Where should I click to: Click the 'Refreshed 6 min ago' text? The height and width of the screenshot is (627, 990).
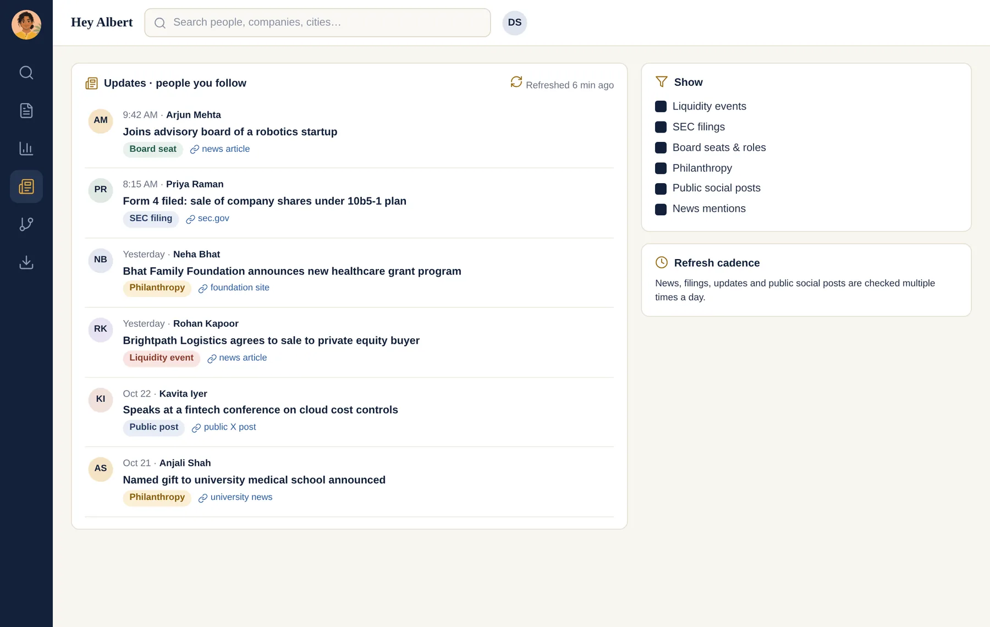pos(570,85)
